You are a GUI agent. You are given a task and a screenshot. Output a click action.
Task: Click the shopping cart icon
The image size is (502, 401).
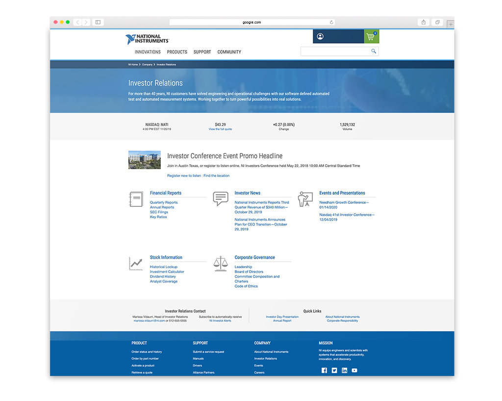click(x=371, y=37)
